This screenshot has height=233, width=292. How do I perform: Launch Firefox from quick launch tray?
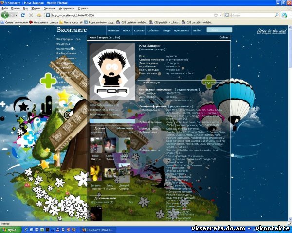(74, 230)
